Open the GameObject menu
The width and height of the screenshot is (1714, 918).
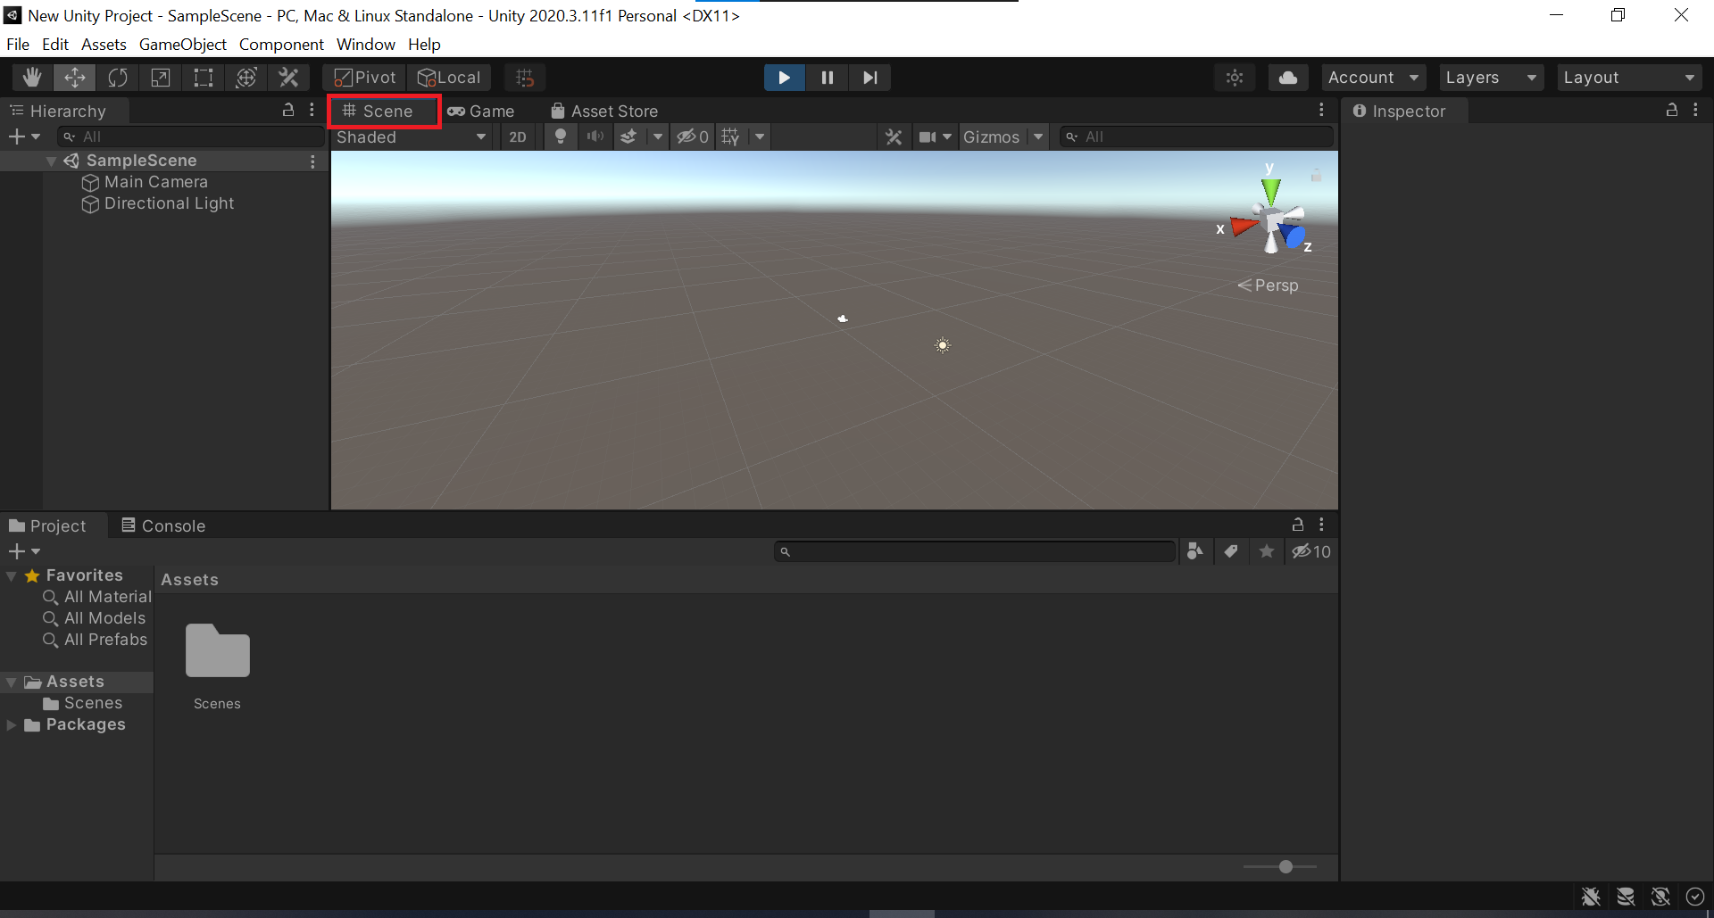pyautogui.click(x=183, y=45)
